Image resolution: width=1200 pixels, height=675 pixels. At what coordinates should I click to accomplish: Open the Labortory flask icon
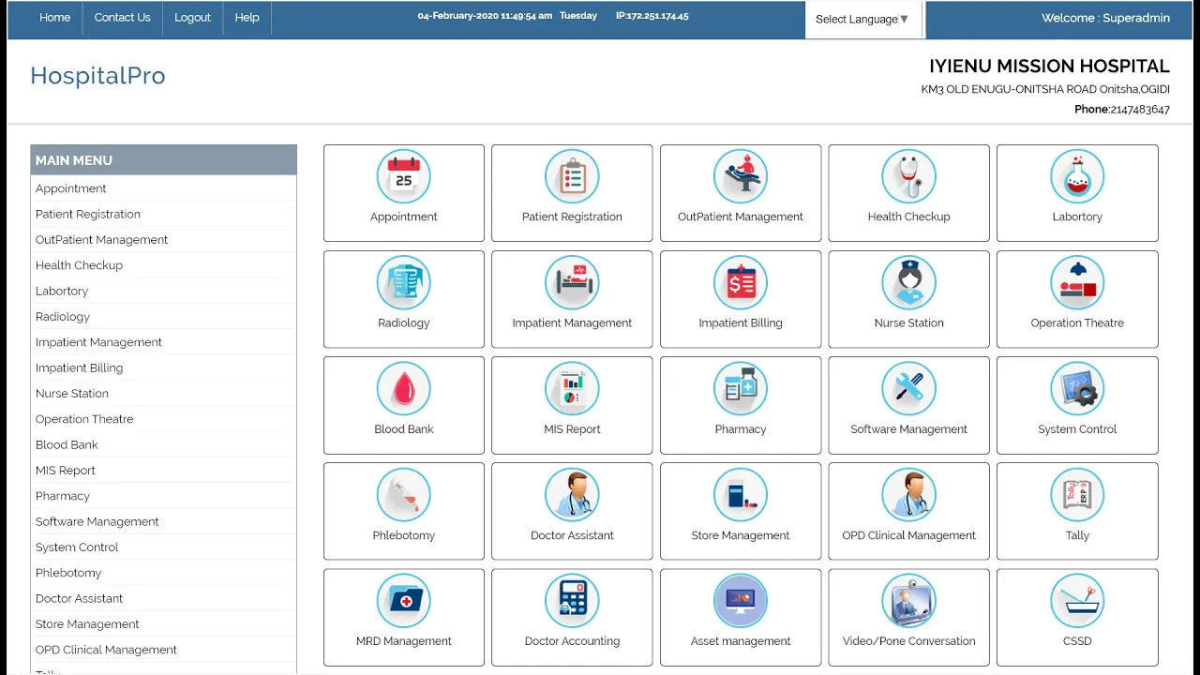[x=1077, y=176]
